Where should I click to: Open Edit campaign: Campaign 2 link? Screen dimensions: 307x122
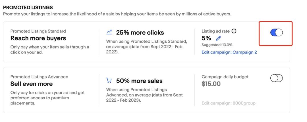pyautogui.click(x=229, y=52)
